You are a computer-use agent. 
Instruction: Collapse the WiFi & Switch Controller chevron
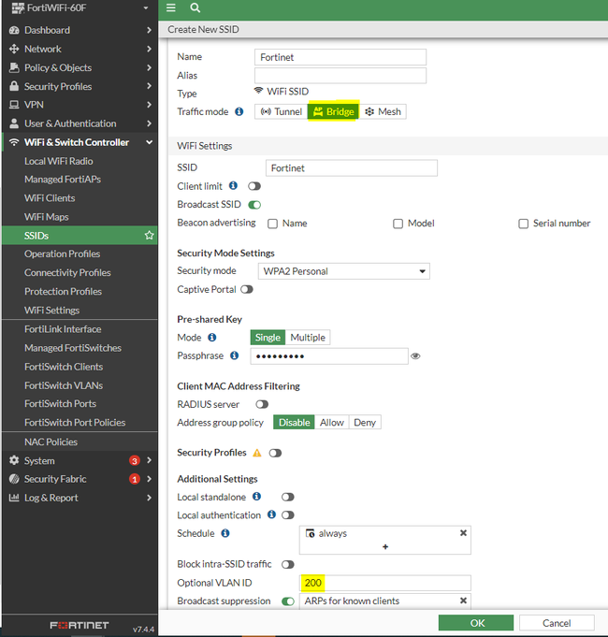pyautogui.click(x=149, y=142)
